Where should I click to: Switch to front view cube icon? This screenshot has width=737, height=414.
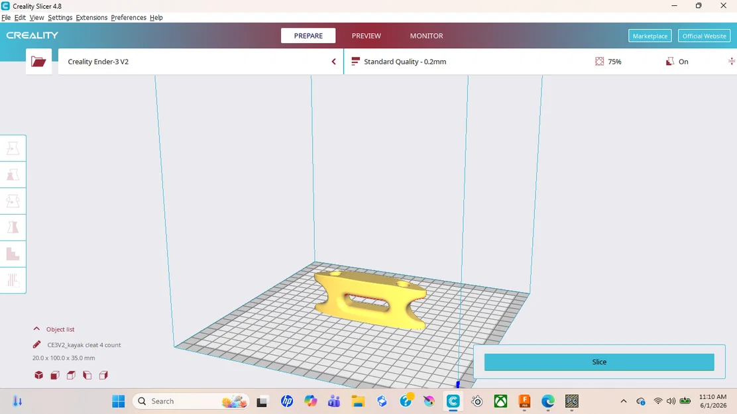click(55, 375)
